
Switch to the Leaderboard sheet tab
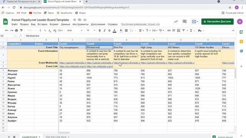[31, 136]
